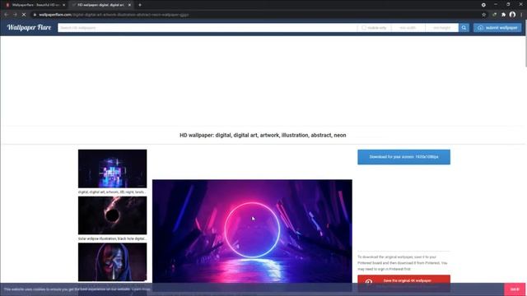Toggle the mobile only checkbox
This screenshot has height=296, width=527.
[x=364, y=28]
